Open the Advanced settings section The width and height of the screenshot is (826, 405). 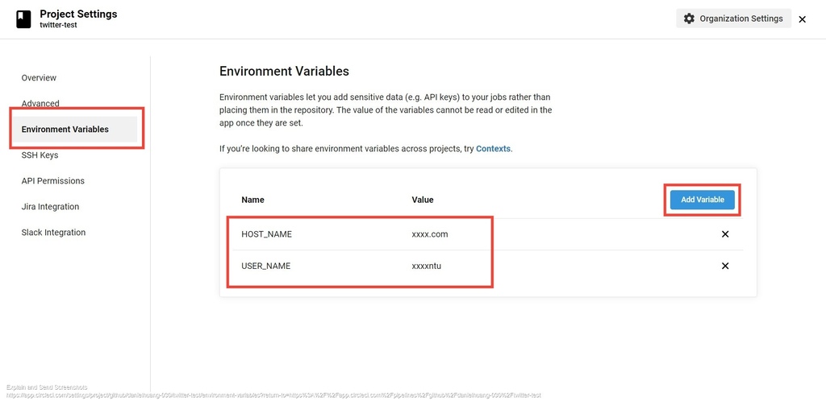[40, 104]
